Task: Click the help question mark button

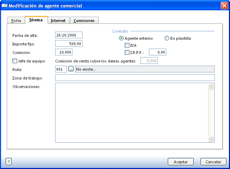Action: [x=9, y=162]
